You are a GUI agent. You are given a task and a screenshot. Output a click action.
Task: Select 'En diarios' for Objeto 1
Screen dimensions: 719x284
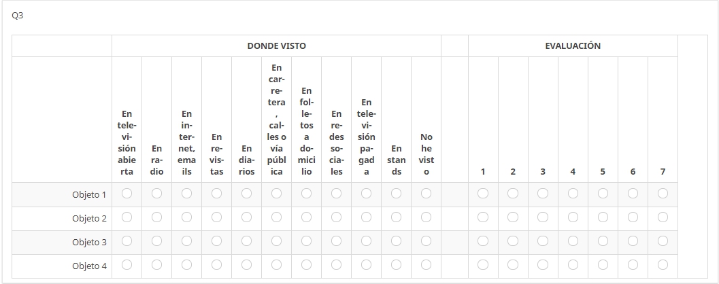tap(247, 194)
